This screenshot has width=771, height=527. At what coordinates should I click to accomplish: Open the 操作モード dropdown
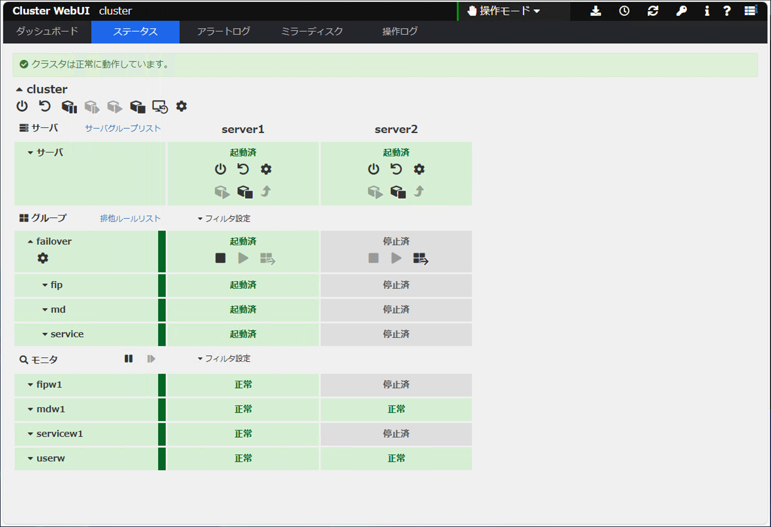(x=503, y=11)
